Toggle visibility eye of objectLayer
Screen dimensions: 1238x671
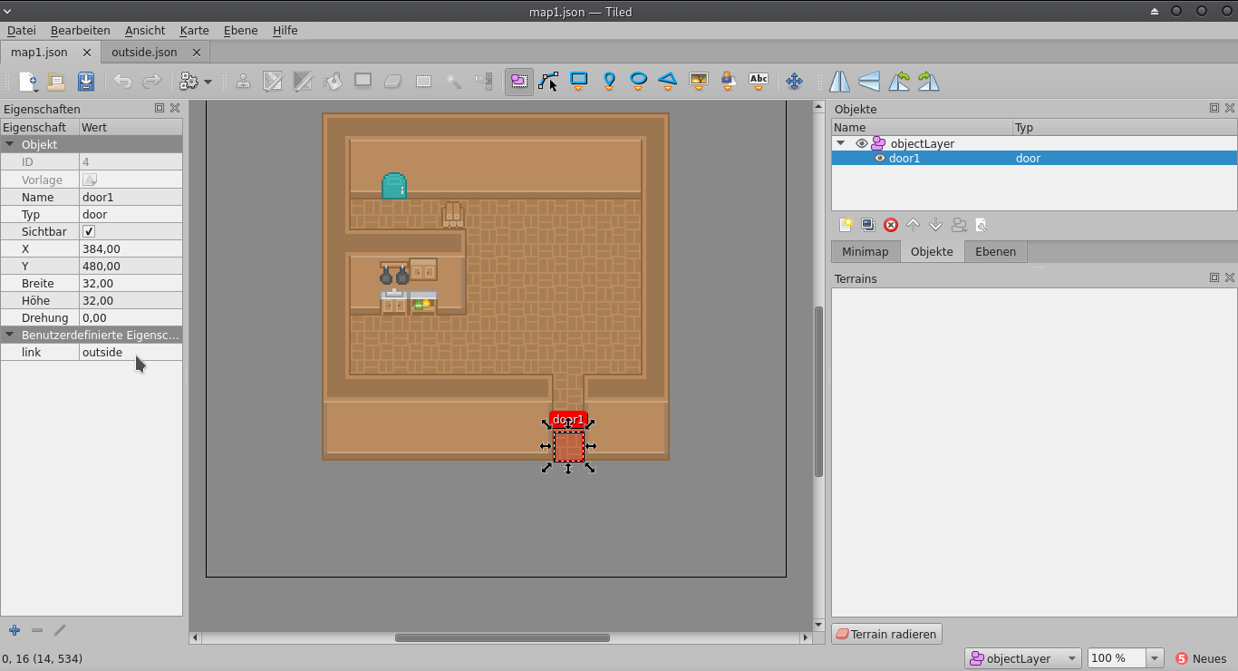click(x=862, y=143)
